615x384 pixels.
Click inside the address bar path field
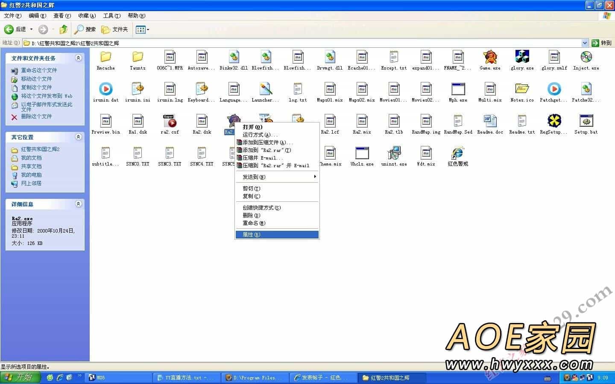(299, 43)
